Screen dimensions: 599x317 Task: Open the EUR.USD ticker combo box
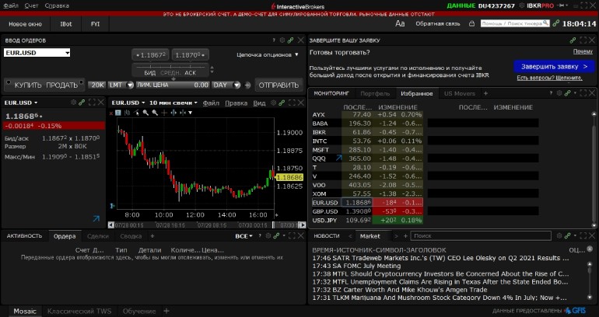click(37, 53)
